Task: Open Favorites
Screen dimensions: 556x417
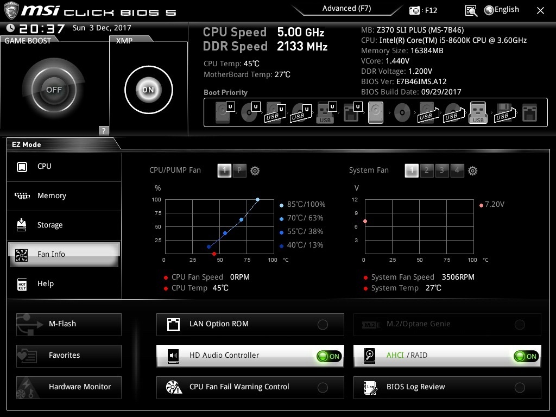Action: pos(69,356)
